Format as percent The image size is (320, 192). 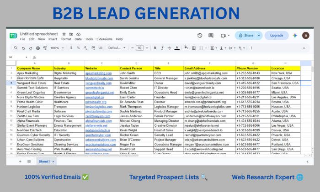[x=78, y=48]
